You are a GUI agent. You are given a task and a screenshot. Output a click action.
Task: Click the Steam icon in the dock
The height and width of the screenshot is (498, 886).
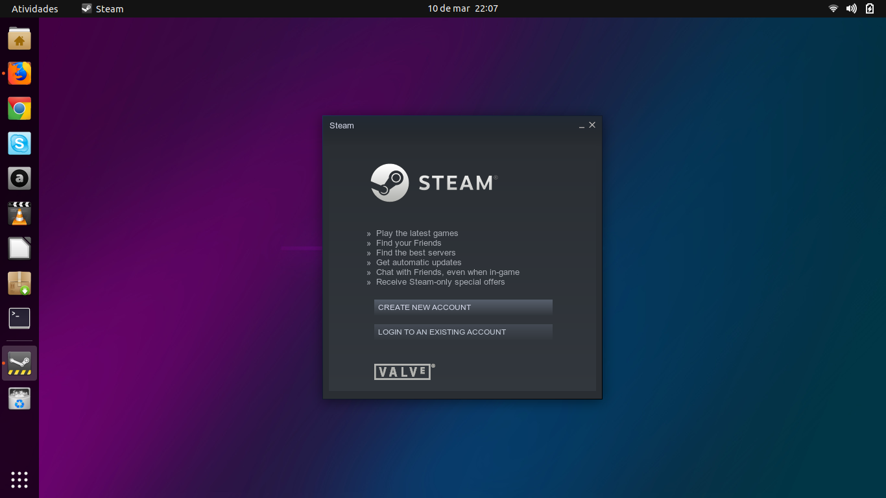(x=19, y=363)
